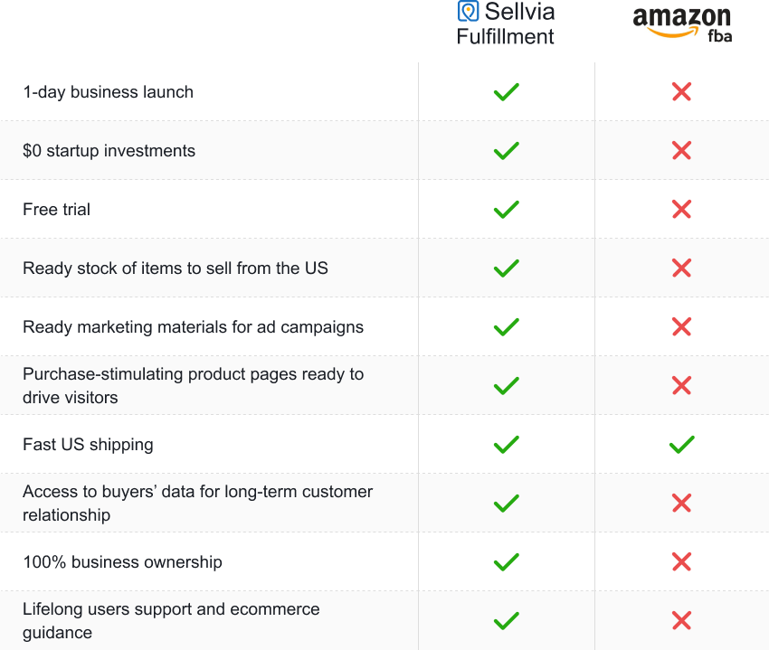Click Sellvia checkmark for 1-day business launch
769x650 pixels.
tap(506, 91)
